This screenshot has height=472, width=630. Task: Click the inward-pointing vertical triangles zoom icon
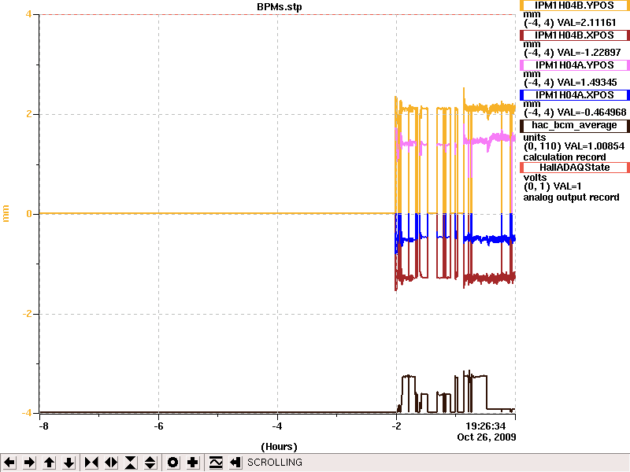click(x=131, y=463)
